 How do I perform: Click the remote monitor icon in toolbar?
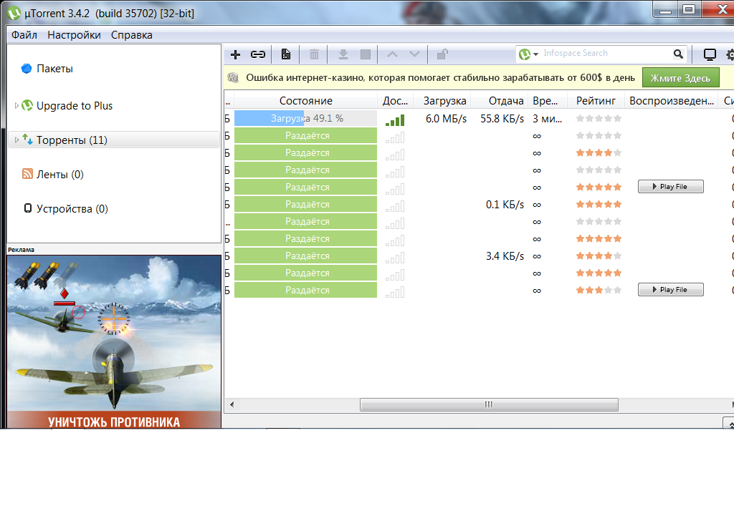click(x=710, y=54)
